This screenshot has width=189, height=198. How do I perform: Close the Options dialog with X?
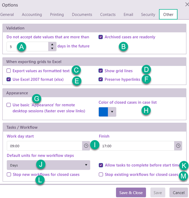tap(187, 4)
